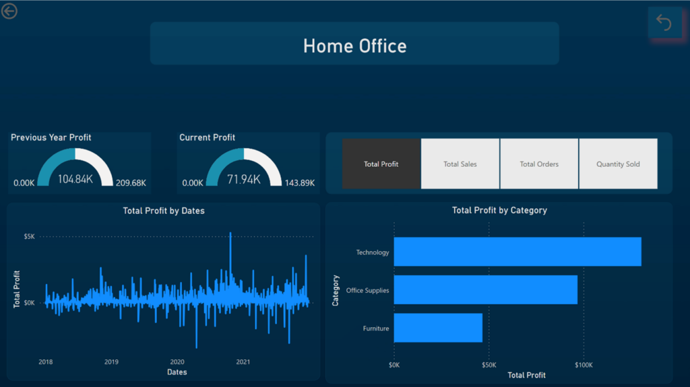This screenshot has width=690, height=387.
Task: Switch to the Total Sales metric
Action: pos(460,164)
